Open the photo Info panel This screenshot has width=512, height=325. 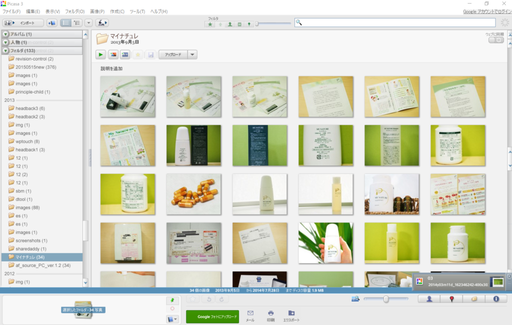[495, 299]
